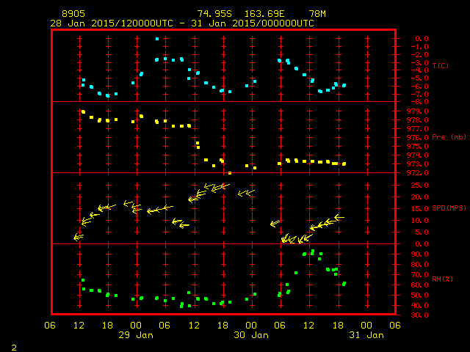Image resolution: width=470 pixels, height=352 pixels.
Task: Click the lowest yellow pressure point at 972.0
Action: point(230,173)
